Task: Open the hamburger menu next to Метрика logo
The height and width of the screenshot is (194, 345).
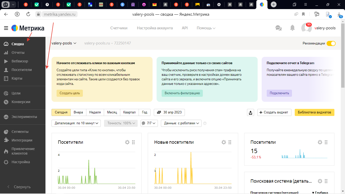Action: coord(6,28)
